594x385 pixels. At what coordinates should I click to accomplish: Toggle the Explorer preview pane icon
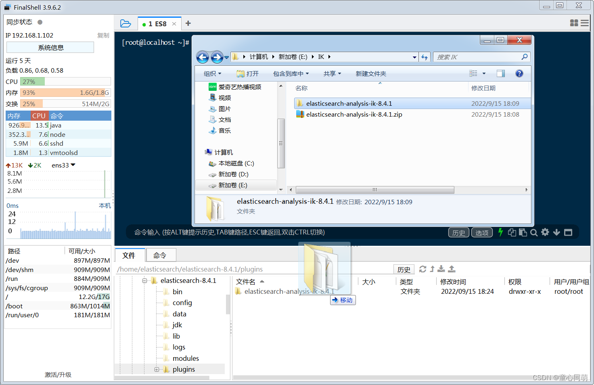(501, 73)
